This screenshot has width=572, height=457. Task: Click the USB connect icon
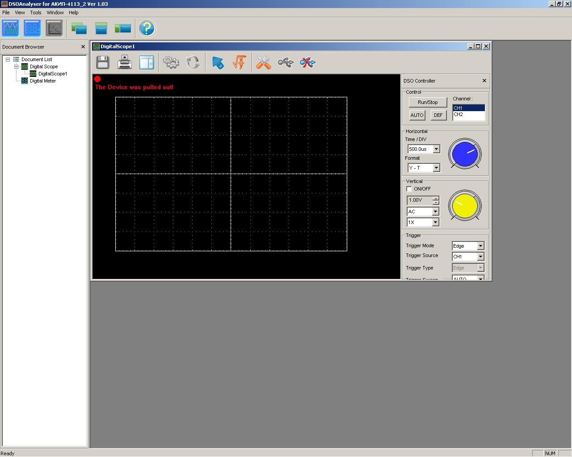[x=286, y=62]
